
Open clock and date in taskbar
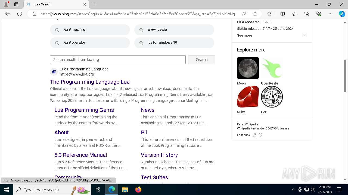tap(325, 190)
